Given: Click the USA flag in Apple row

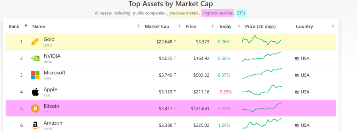Looking at the screenshot, I should pos(297,92).
